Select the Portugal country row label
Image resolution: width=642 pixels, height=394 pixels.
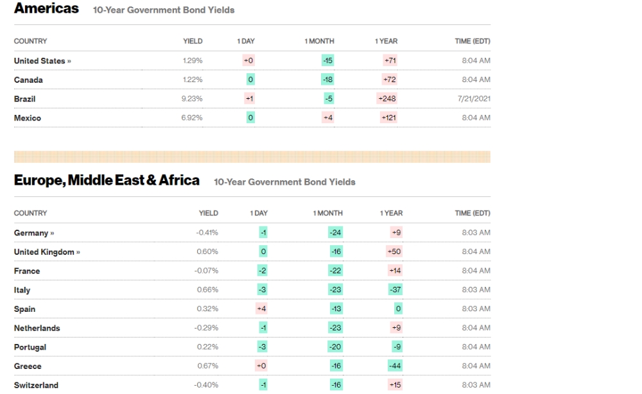tap(30, 347)
